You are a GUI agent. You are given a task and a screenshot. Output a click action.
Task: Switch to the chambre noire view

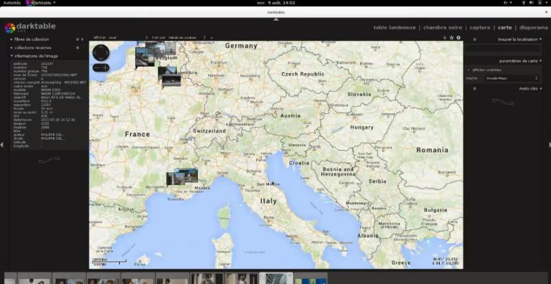(x=443, y=27)
